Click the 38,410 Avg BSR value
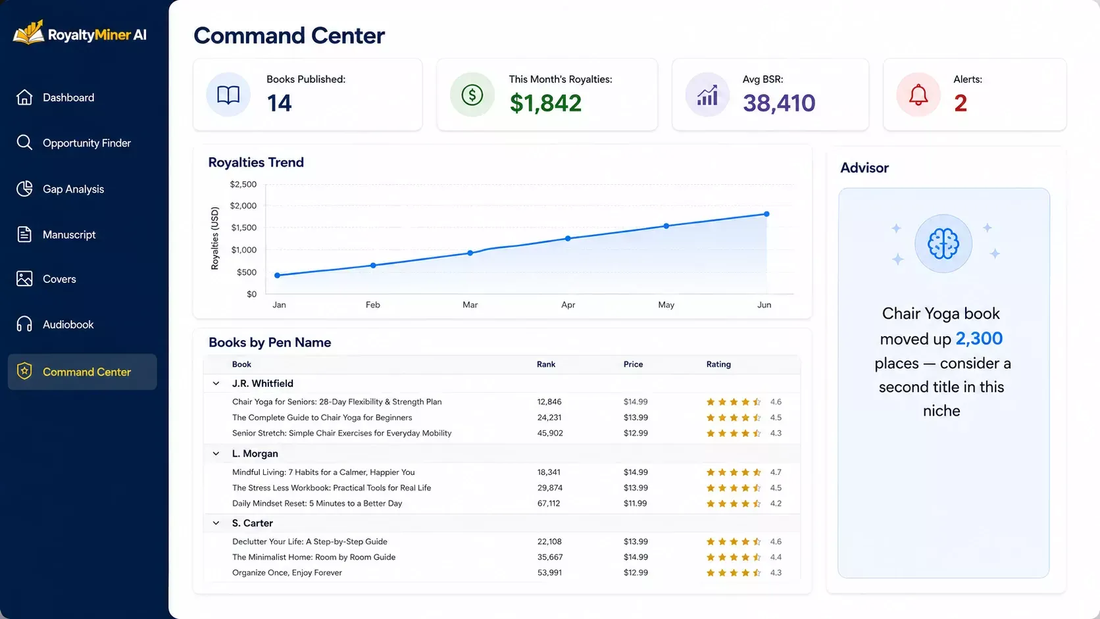The image size is (1100, 619). coord(779,103)
